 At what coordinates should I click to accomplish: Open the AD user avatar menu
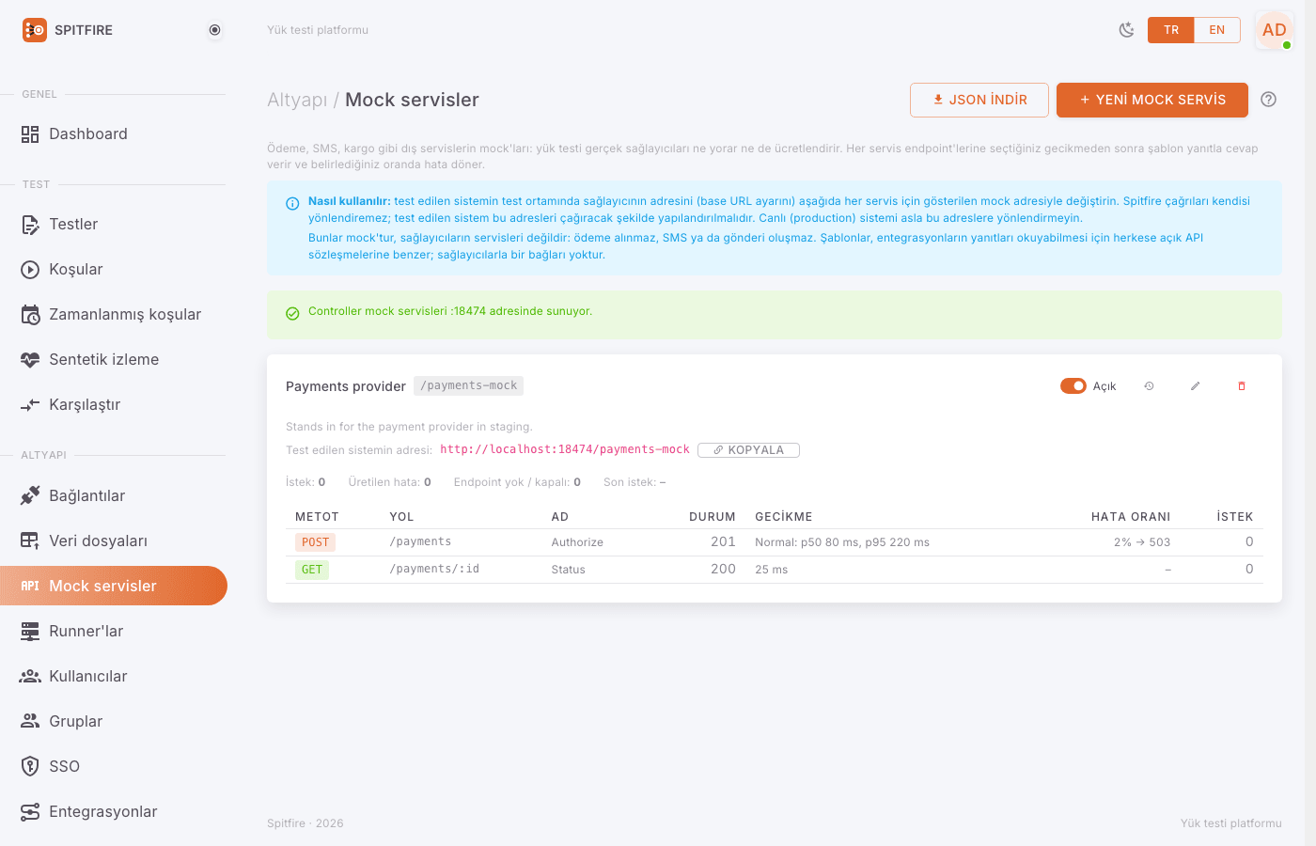[x=1275, y=30]
